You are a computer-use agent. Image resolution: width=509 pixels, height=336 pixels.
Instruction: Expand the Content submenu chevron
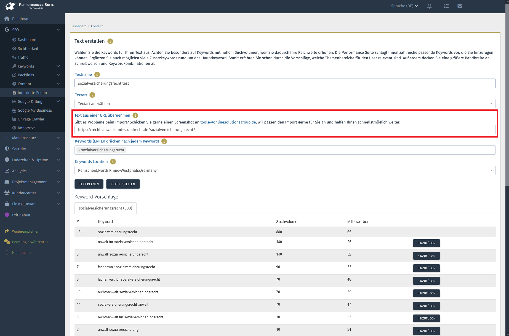[58, 84]
